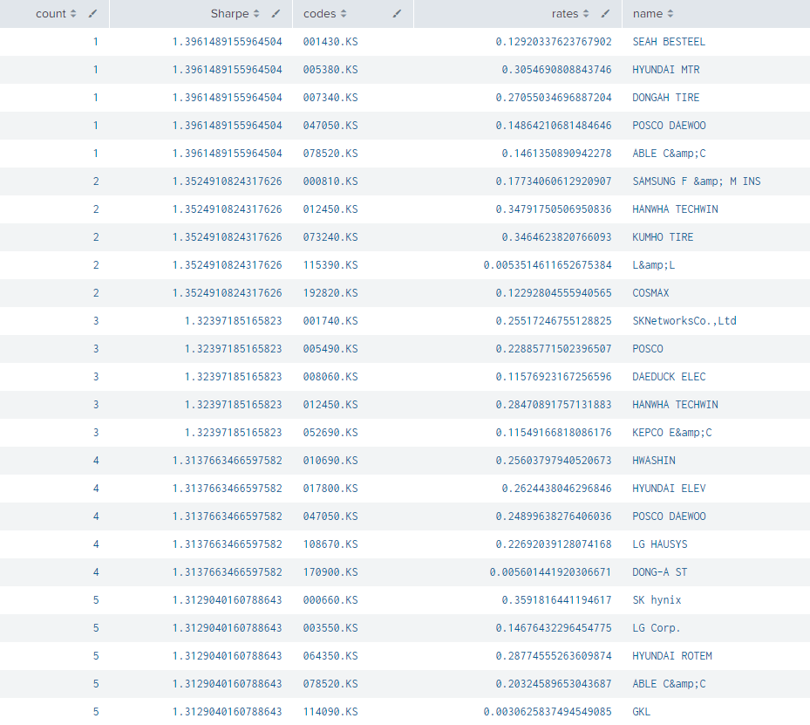Click code 001740.KS
810x725 pixels.
point(330,321)
